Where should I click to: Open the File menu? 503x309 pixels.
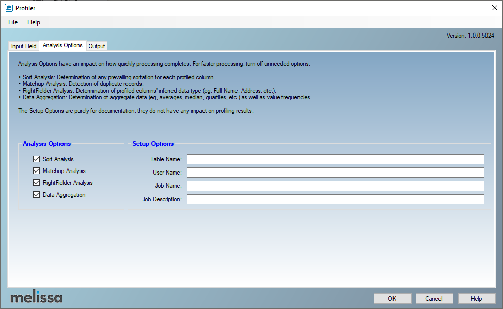(13, 22)
